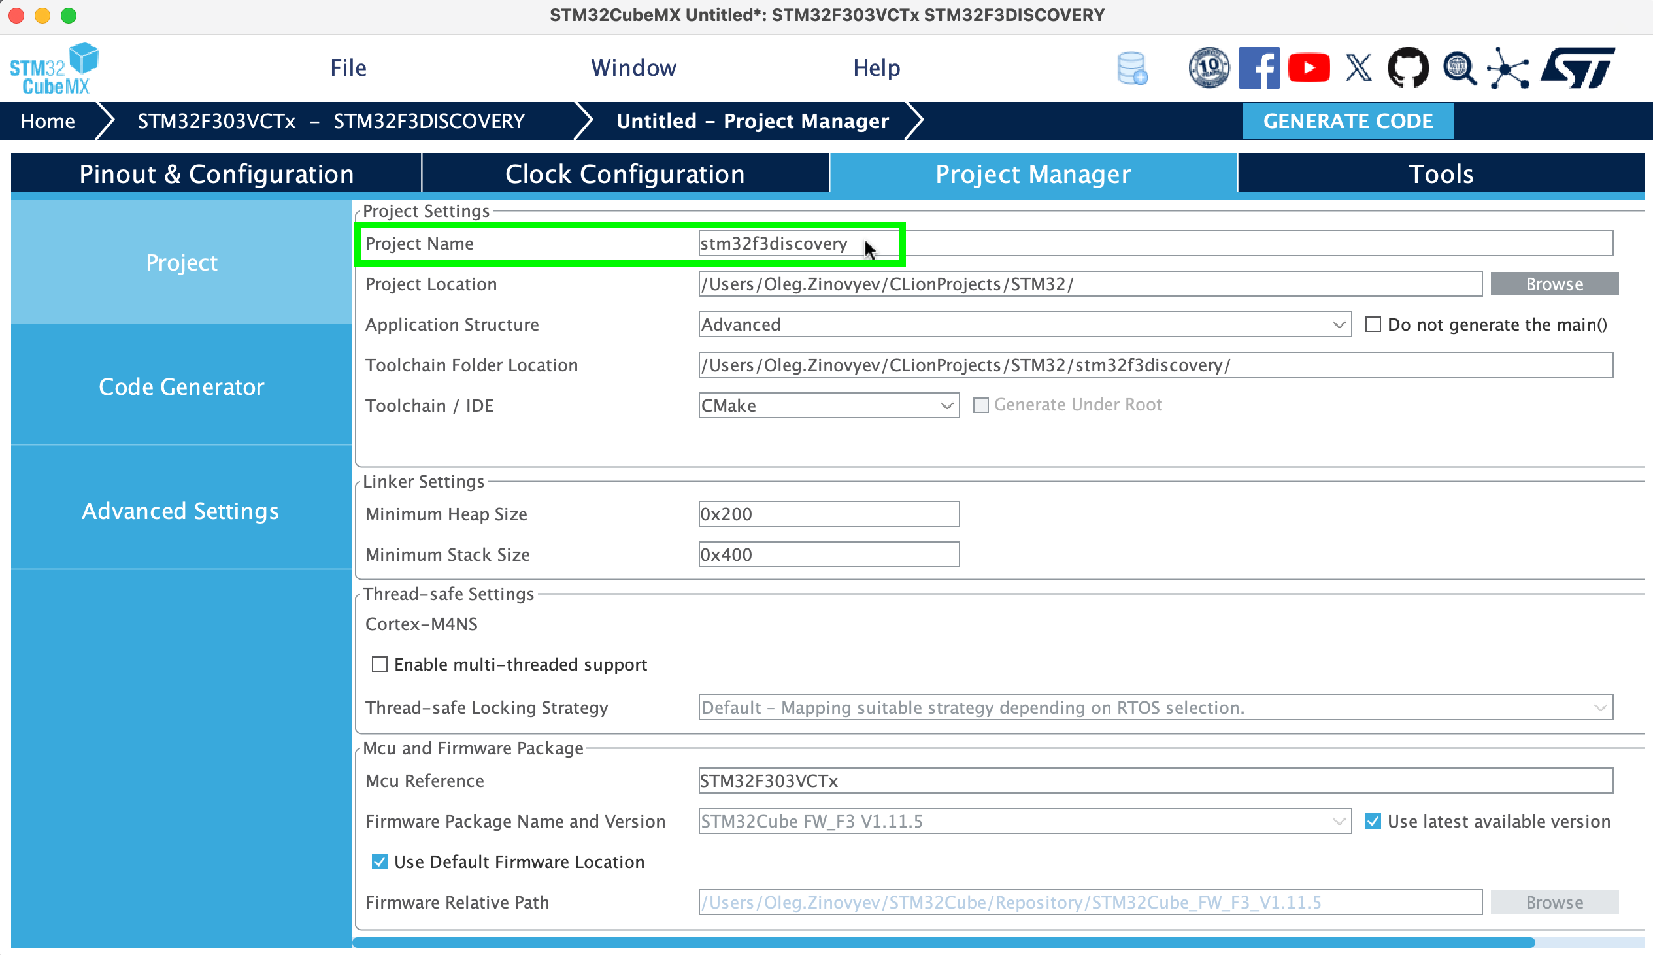Open the Toolchain / IDE dropdown
1653x955 pixels.
pos(946,405)
